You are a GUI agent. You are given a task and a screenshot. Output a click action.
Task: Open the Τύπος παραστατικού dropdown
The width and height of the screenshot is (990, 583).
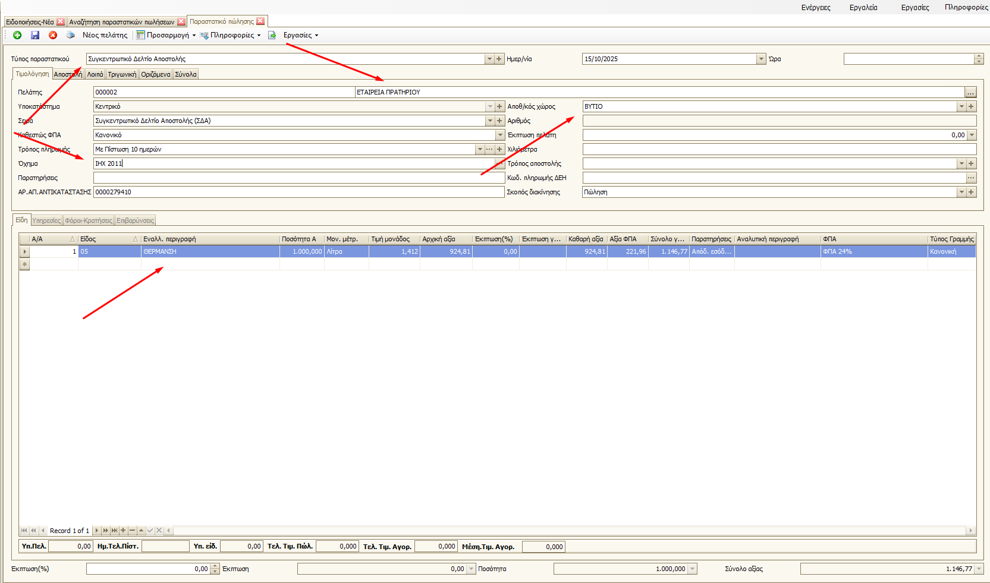[489, 58]
